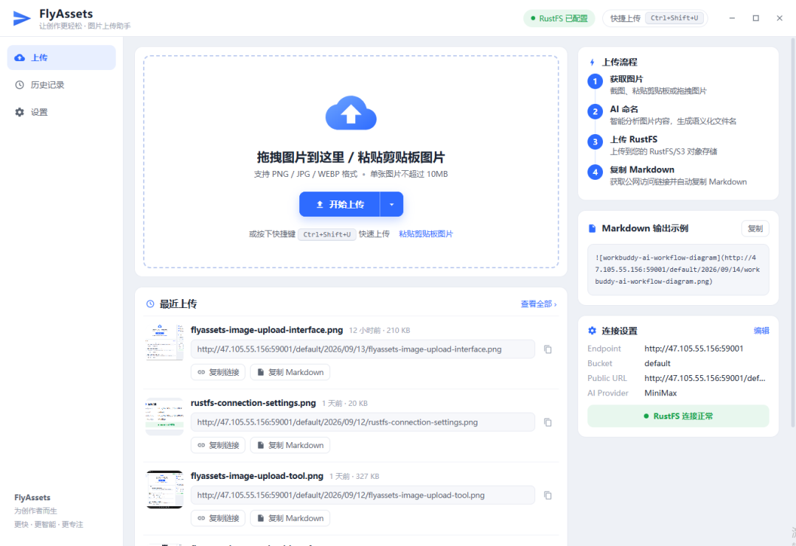
Task: Click 复制链接 for flyassets-image-upload-tool.png
Action: (218, 518)
